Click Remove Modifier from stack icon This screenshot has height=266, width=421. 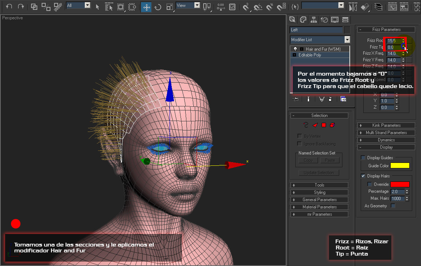[x=330, y=99]
